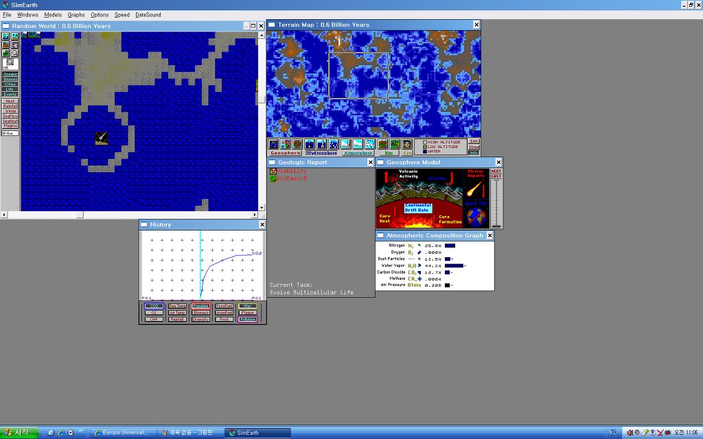The height and width of the screenshot is (439, 703).
Task: Switch to Bio map group
Action: click(x=389, y=153)
